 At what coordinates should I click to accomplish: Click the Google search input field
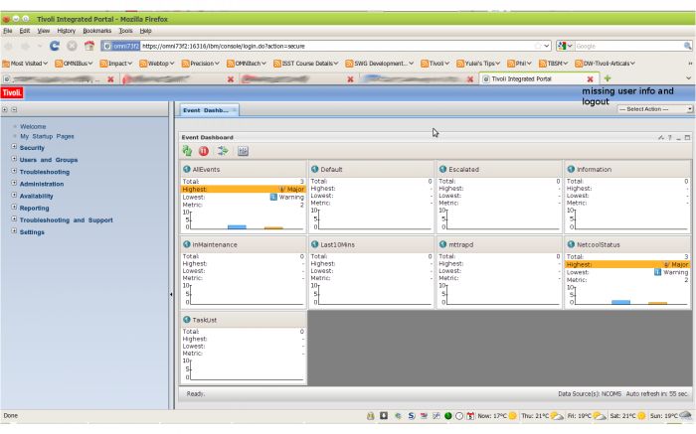tap(629, 46)
